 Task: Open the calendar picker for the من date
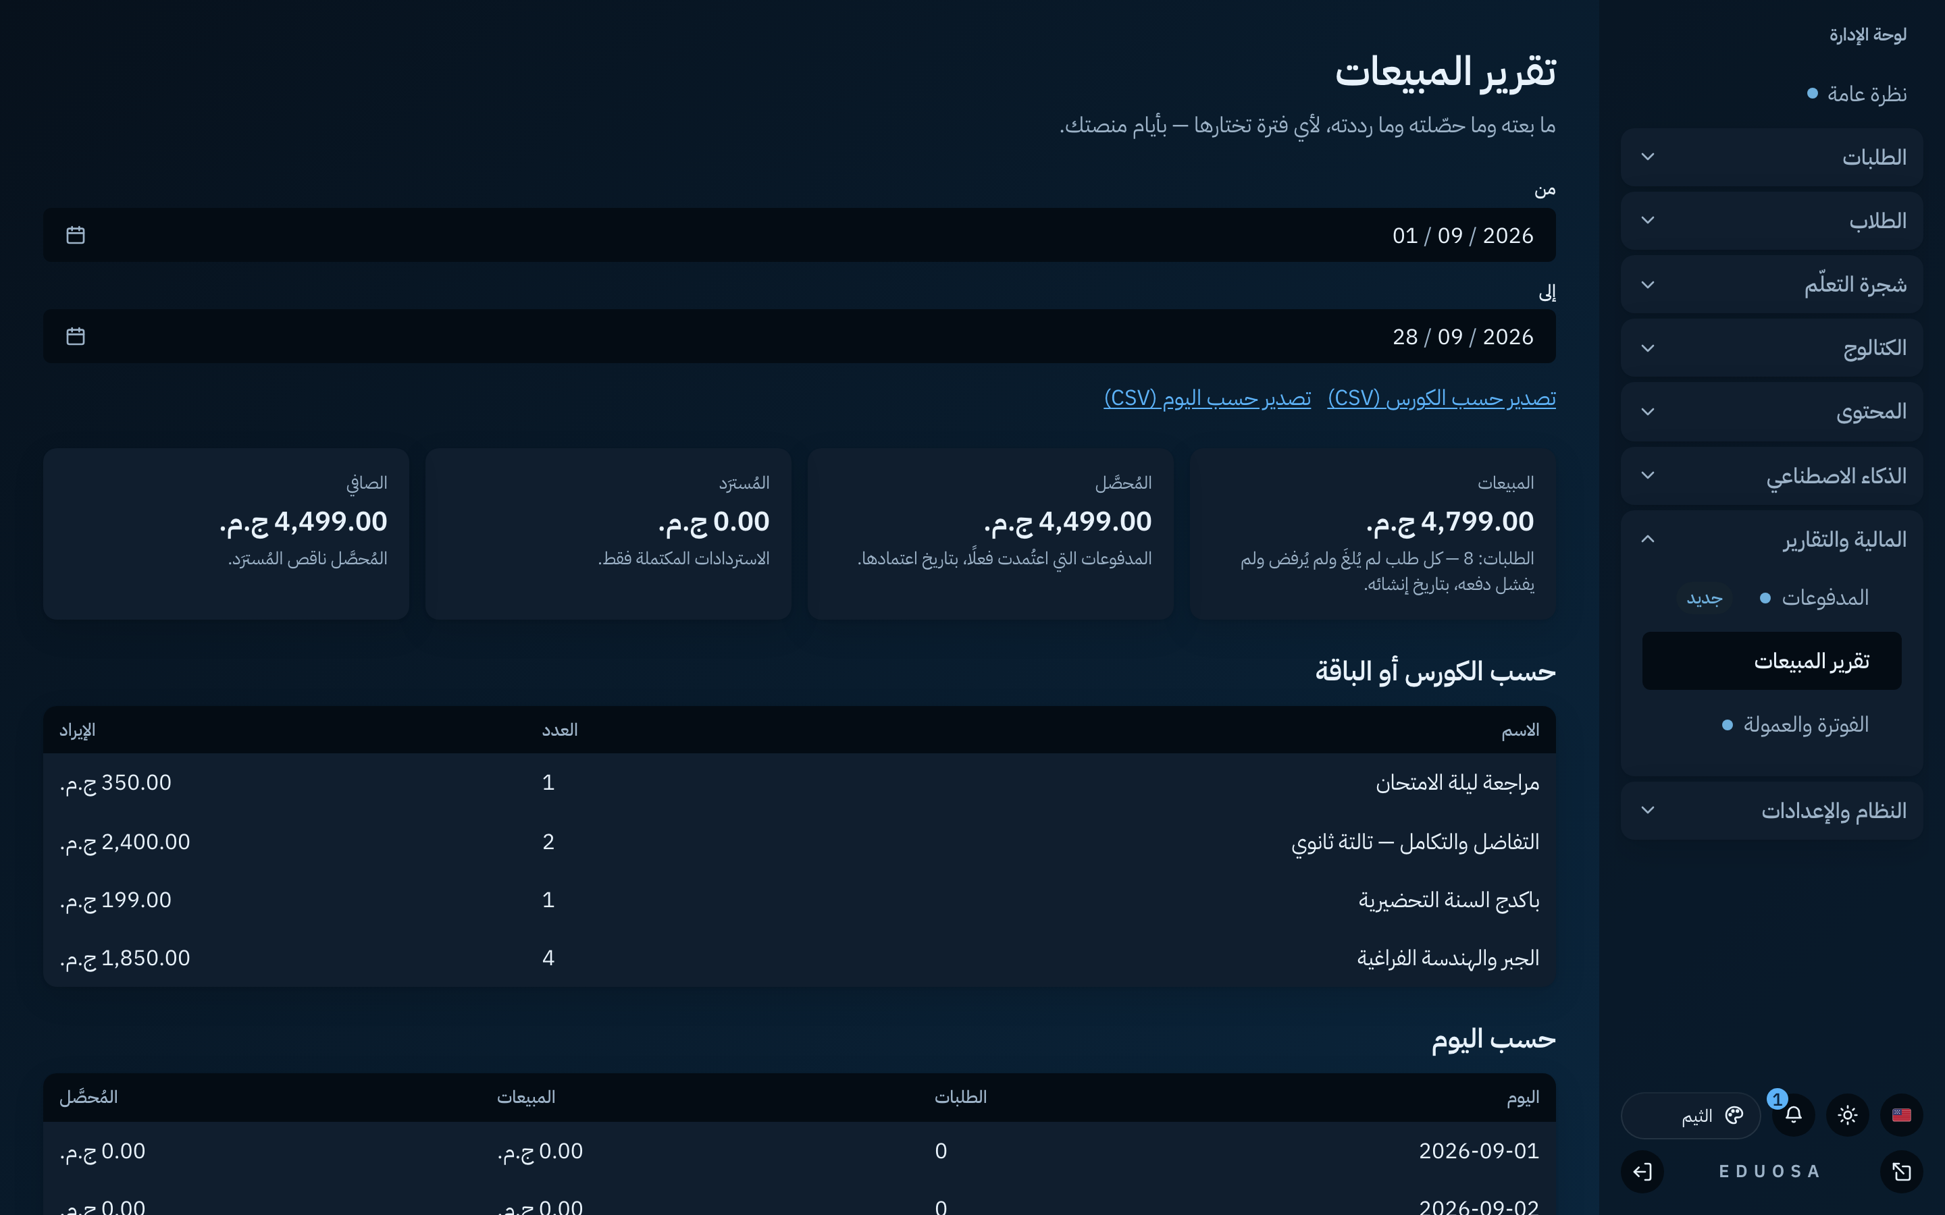[76, 235]
